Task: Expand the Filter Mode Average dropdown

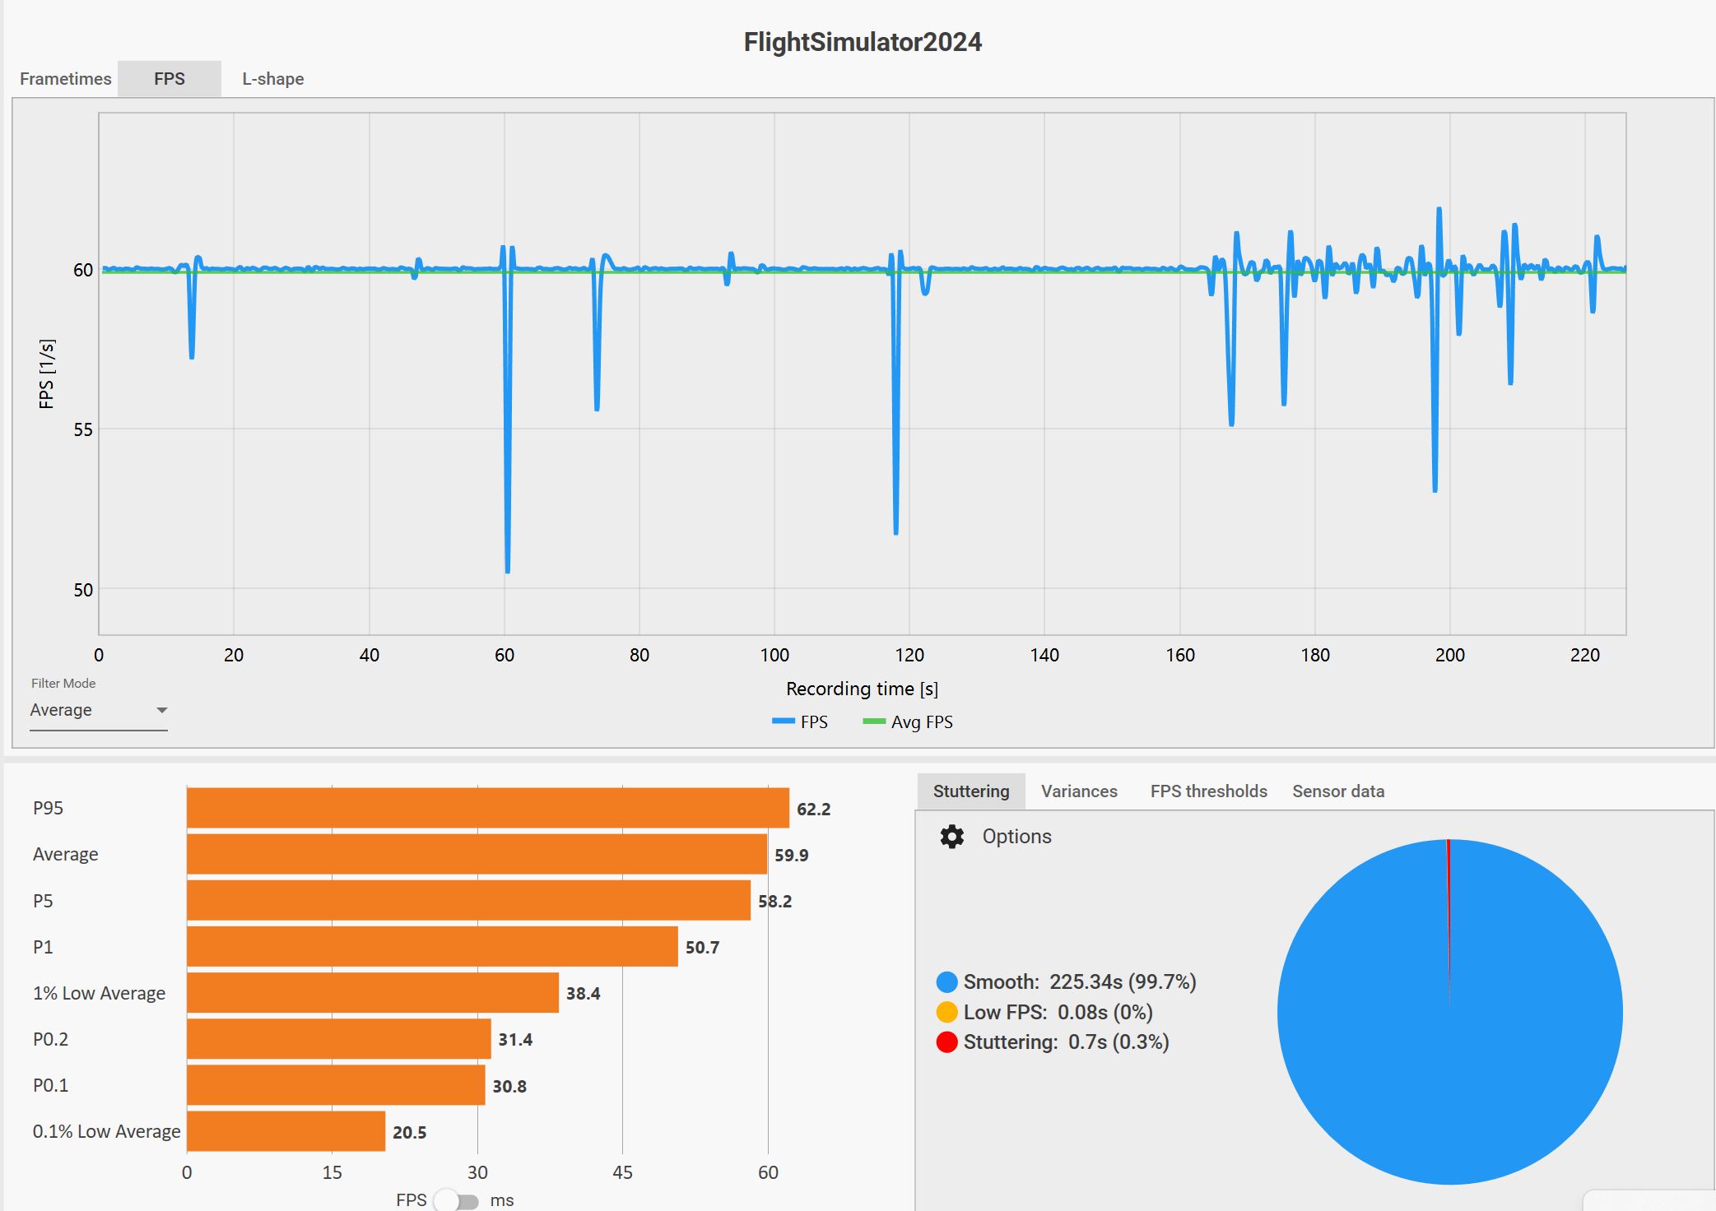Action: [99, 710]
